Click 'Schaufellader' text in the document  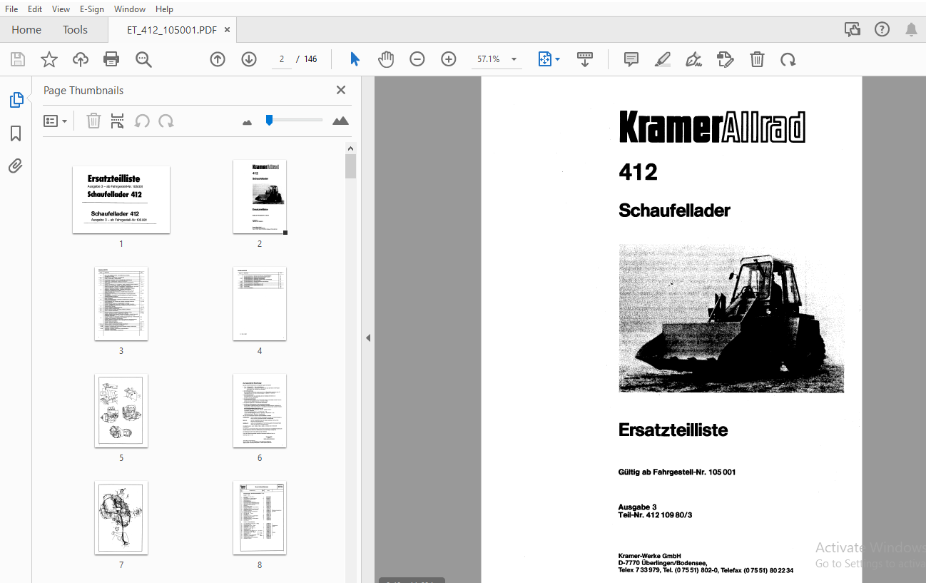[674, 211]
